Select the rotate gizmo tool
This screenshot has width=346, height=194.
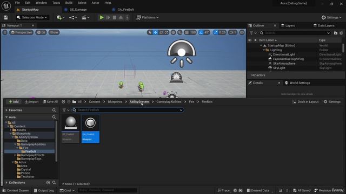coord(161,32)
